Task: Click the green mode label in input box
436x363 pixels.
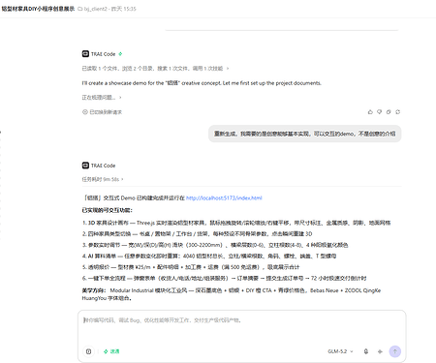Action: click(x=111, y=351)
